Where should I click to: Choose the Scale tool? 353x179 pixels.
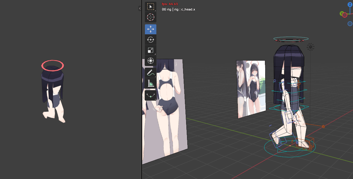coord(150,50)
